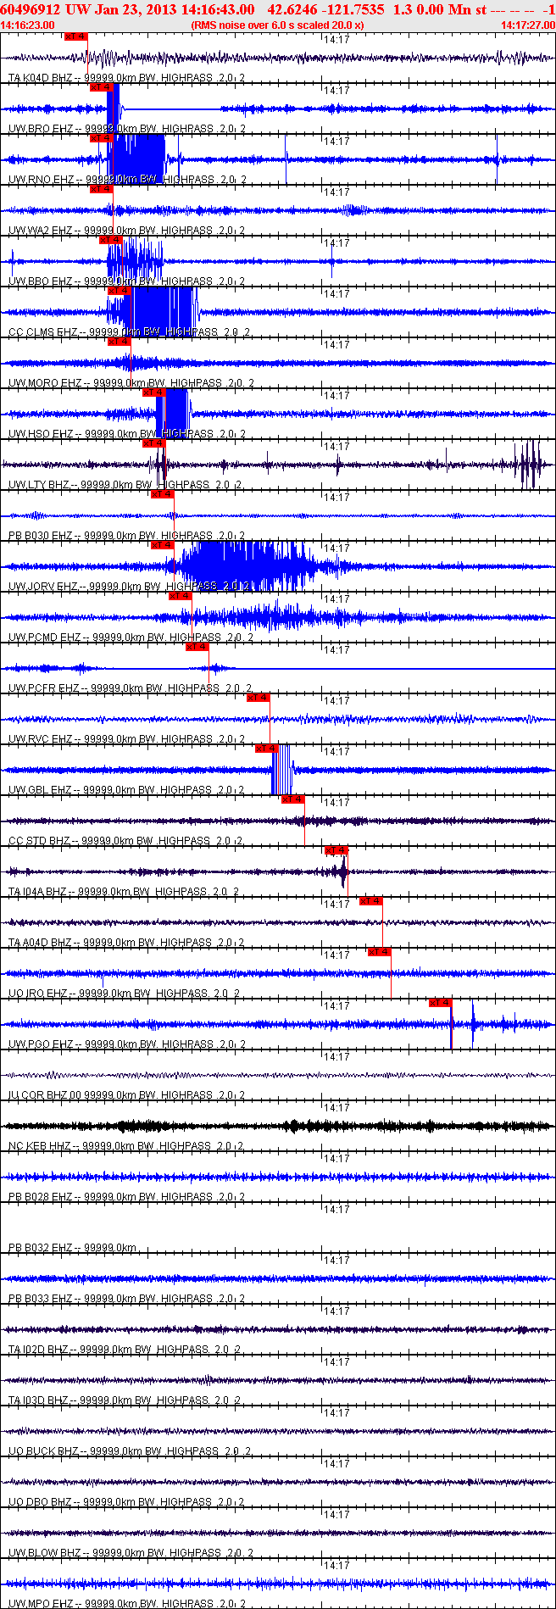Select the UW.RVC EHZ station label
This screenshot has height=1609, width=556.
40,739
